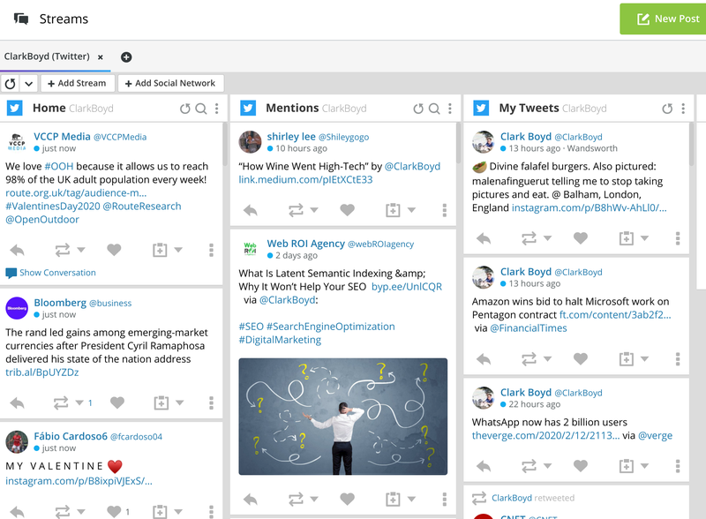Screen dimensions: 706x519
Task: Open the @verge mention
Action: coord(655,436)
